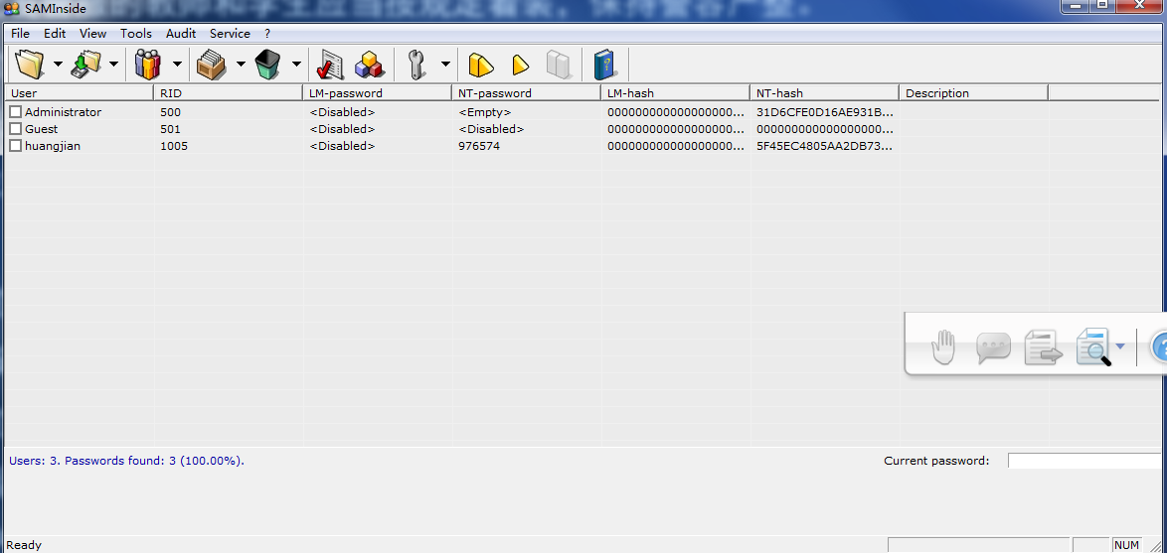Image resolution: width=1167 pixels, height=553 pixels.
Task: Click the Current password field
Action: pos(1086,461)
